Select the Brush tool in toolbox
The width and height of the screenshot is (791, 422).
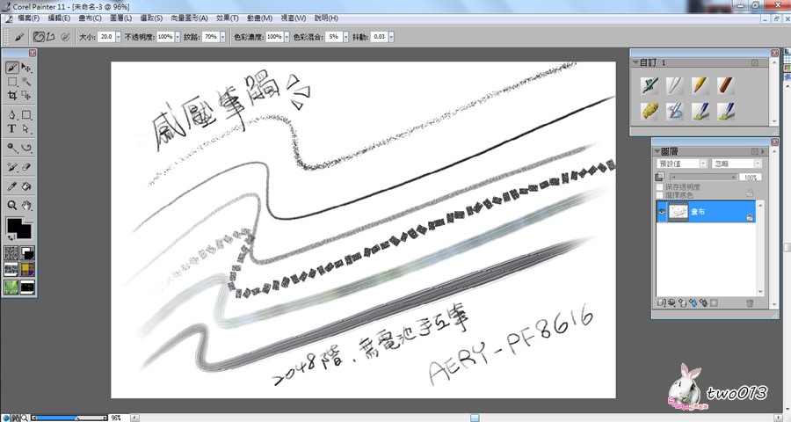point(12,68)
